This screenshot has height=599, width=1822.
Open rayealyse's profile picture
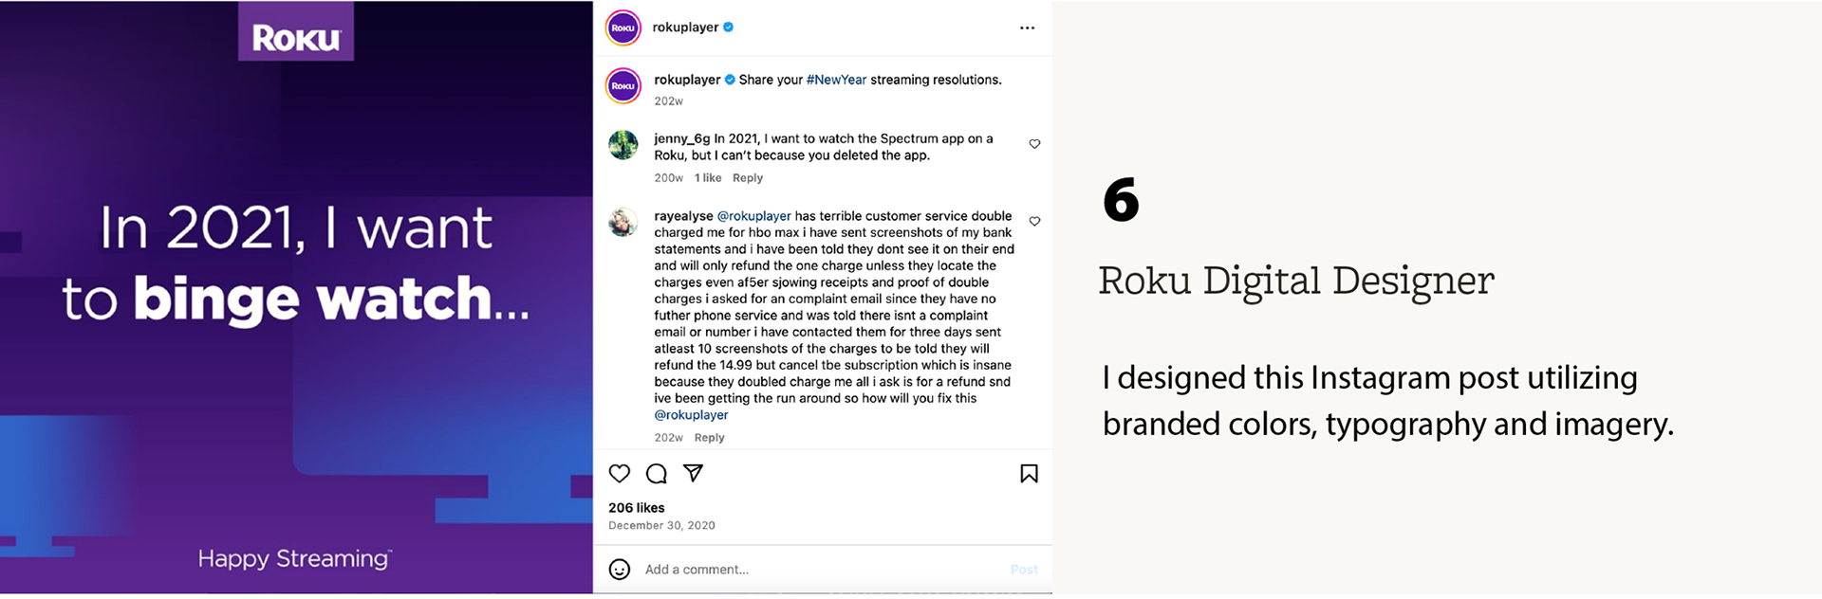tap(623, 223)
